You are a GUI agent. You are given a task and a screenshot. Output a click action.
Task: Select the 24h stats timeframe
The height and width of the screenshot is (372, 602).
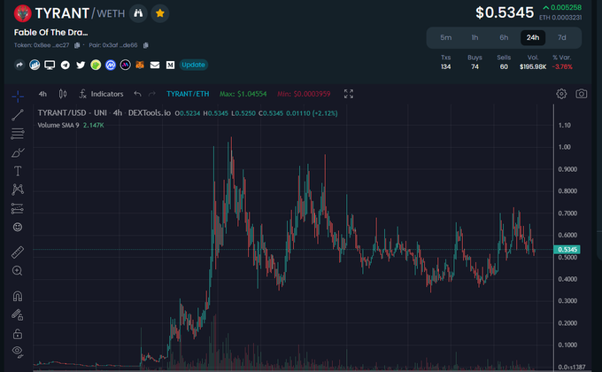point(533,38)
